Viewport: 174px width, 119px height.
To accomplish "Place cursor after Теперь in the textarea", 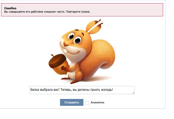I will coord(70,90).
